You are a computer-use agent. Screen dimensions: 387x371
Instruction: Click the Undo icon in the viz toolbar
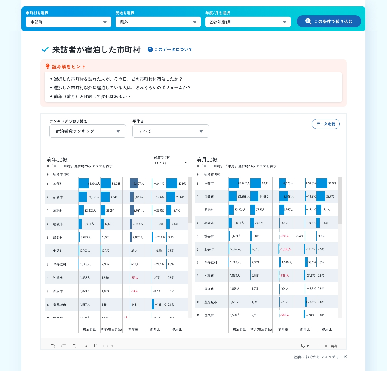53,346
